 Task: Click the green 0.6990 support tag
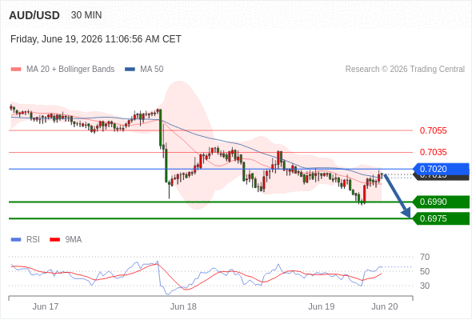click(441, 202)
